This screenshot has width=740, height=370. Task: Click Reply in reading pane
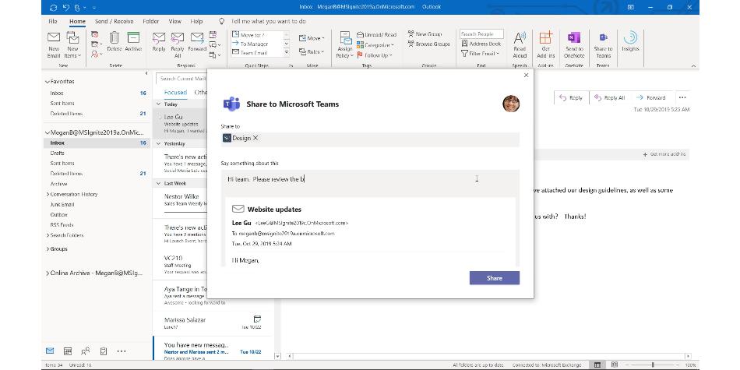[x=570, y=97]
